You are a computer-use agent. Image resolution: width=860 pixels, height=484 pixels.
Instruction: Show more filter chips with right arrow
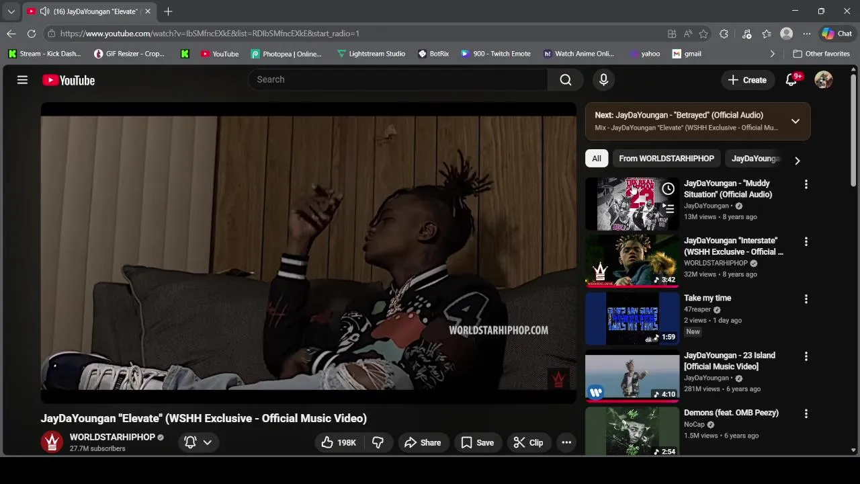[x=797, y=161]
